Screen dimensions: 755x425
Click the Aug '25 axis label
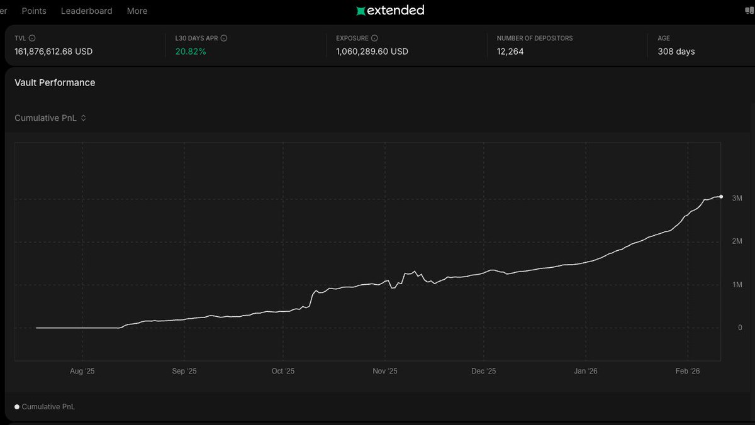pos(82,371)
